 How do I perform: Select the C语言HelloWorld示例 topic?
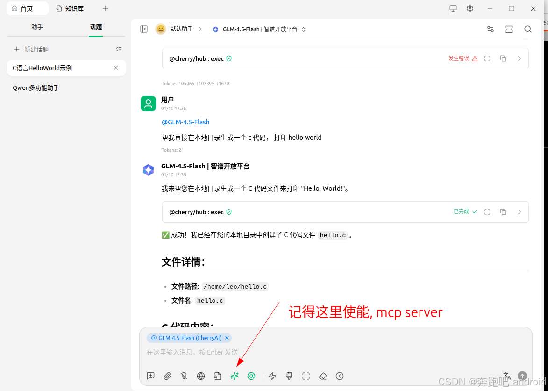(x=66, y=68)
